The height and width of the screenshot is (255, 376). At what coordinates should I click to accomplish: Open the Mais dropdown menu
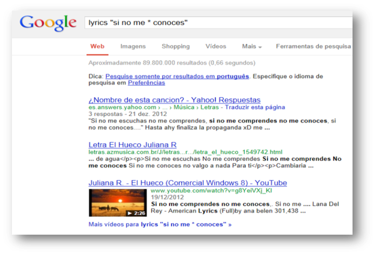point(251,46)
